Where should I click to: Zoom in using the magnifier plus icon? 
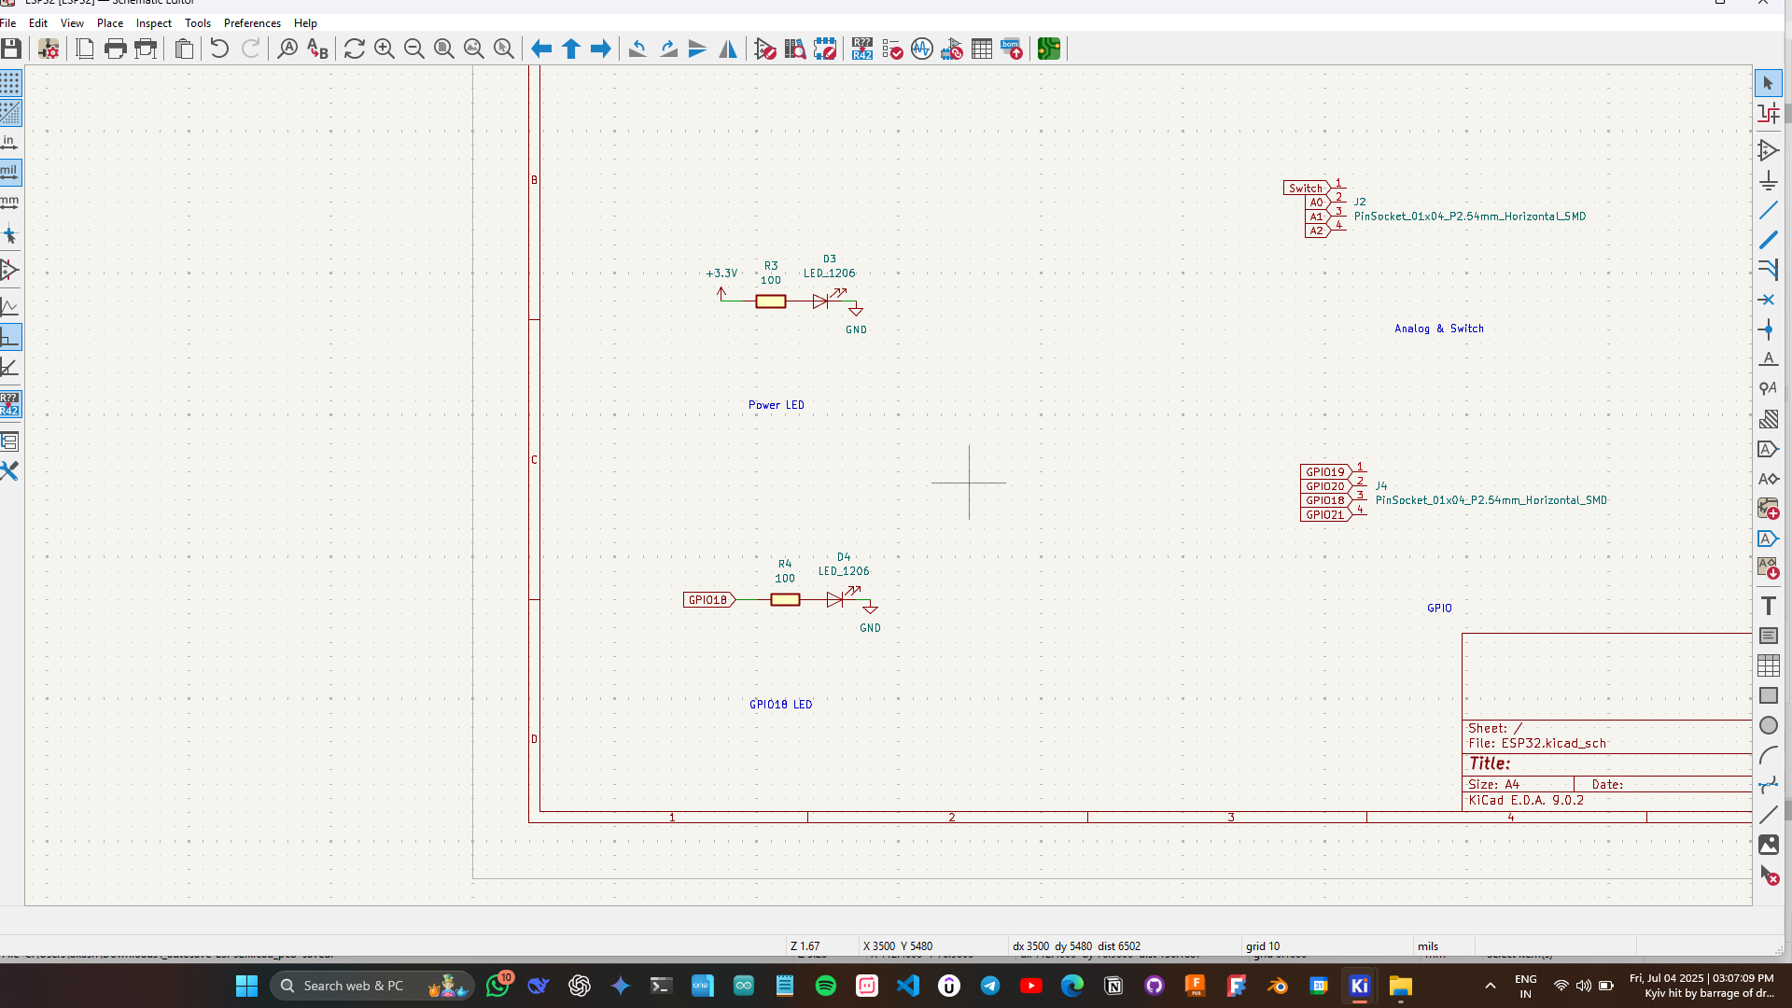coord(384,49)
